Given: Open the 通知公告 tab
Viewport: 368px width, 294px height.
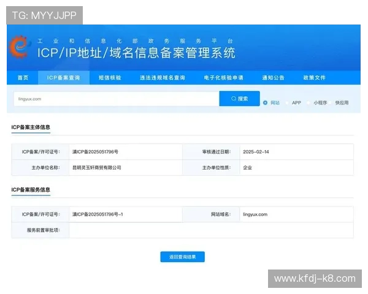Looking at the screenshot, I should [x=273, y=78].
